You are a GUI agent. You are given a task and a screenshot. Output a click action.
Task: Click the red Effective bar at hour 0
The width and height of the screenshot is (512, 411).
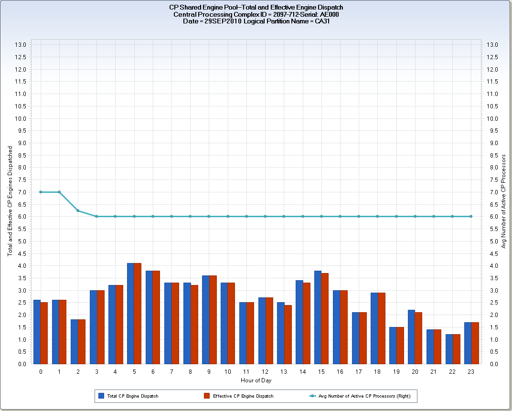pyautogui.click(x=44, y=333)
